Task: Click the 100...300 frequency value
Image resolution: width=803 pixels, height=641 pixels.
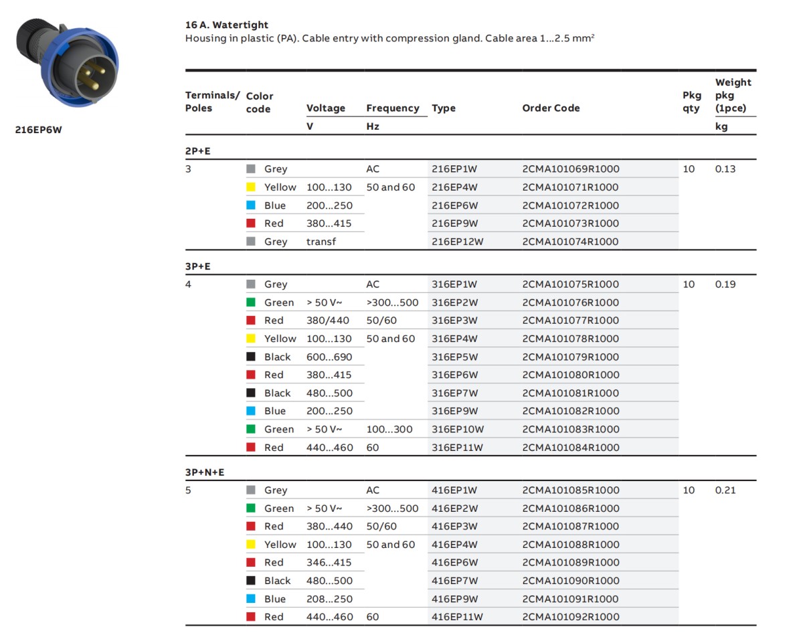Action: point(389,429)
